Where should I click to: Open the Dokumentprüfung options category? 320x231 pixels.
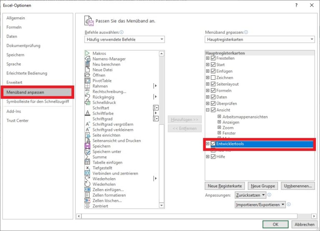(23, 46)
